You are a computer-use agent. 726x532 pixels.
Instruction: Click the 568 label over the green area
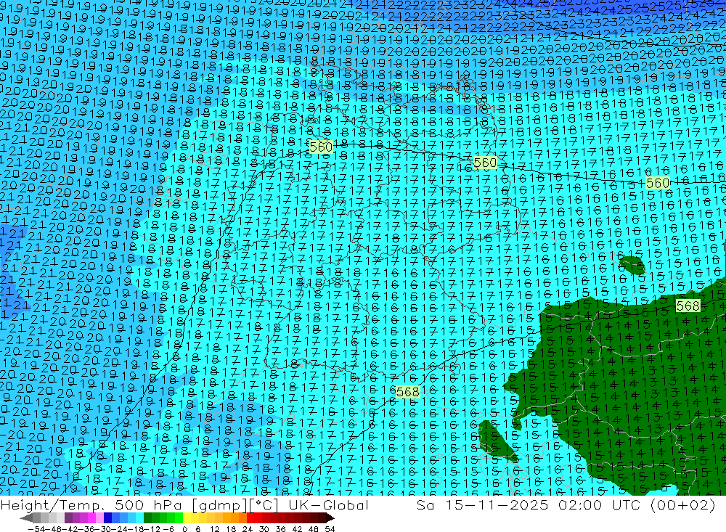point(688,306)
